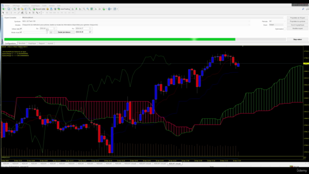Open the Période dropdown
309x174 pixels.
click(x=277, y=21)
